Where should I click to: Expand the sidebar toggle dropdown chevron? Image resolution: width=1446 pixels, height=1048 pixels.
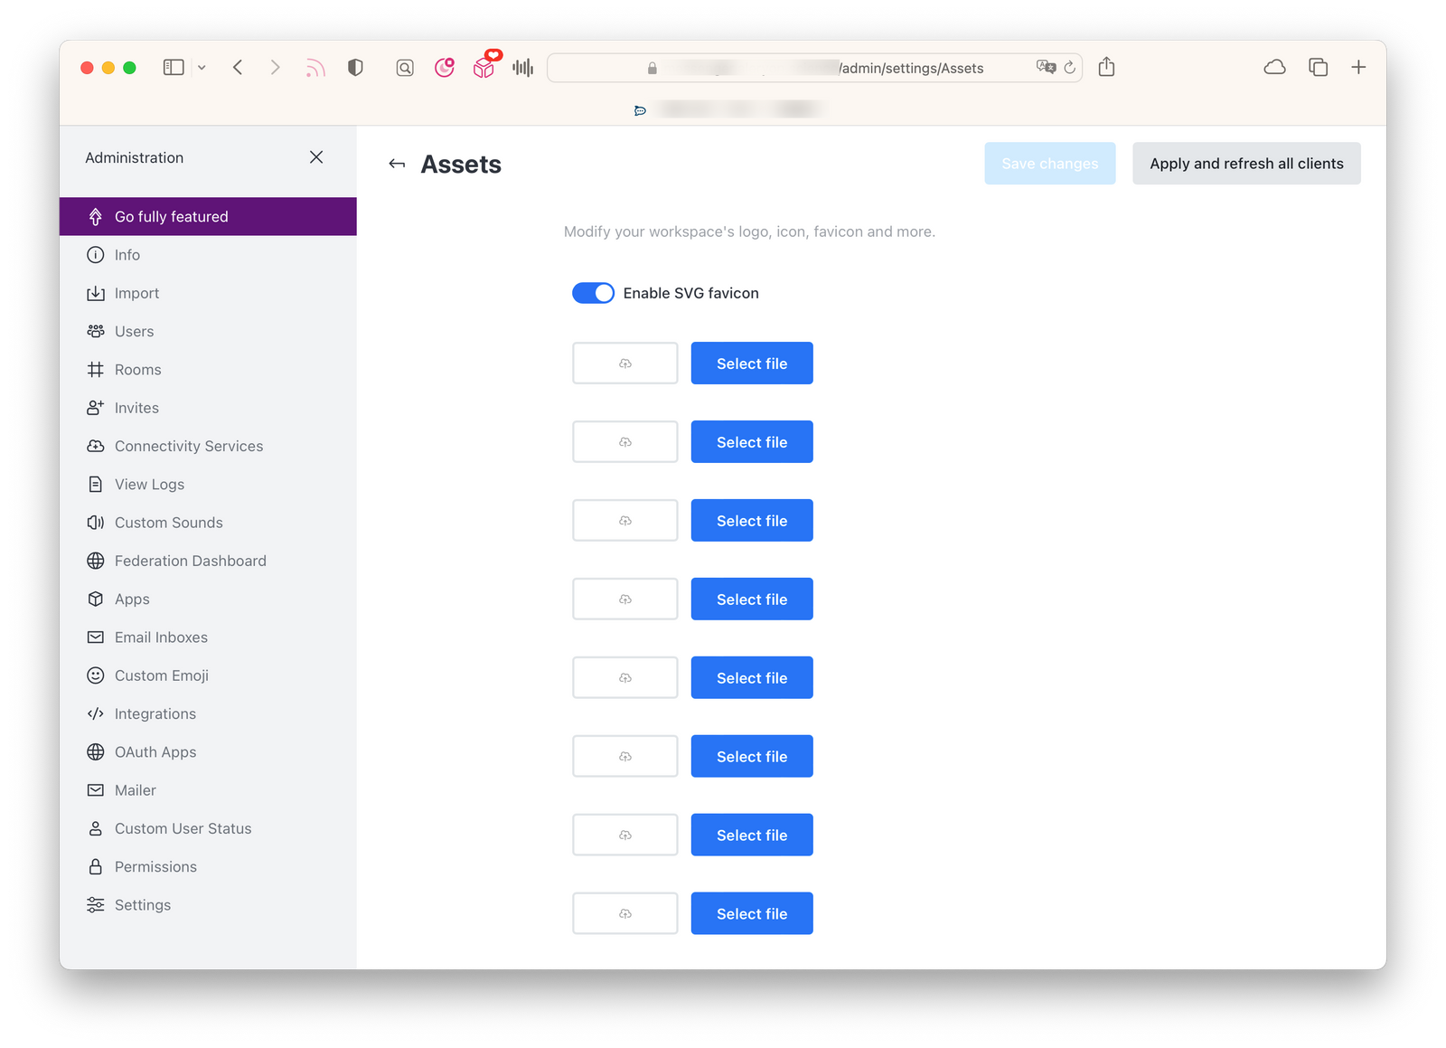[202, 68]
